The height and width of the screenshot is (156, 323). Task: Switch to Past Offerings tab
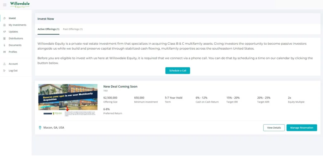tap(73, 29)
